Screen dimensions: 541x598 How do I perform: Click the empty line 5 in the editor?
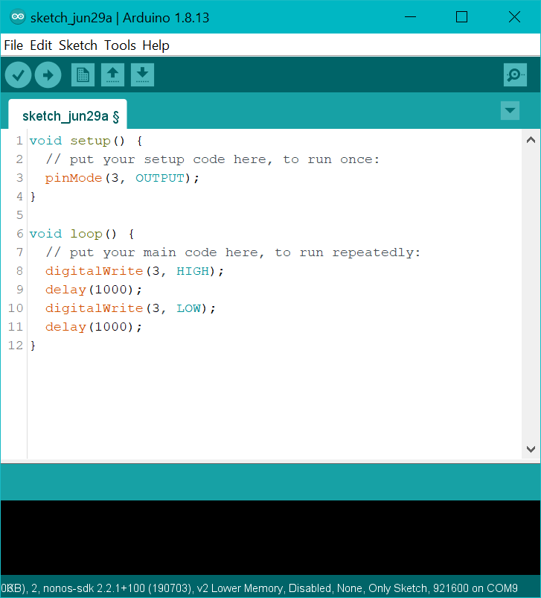275,215
